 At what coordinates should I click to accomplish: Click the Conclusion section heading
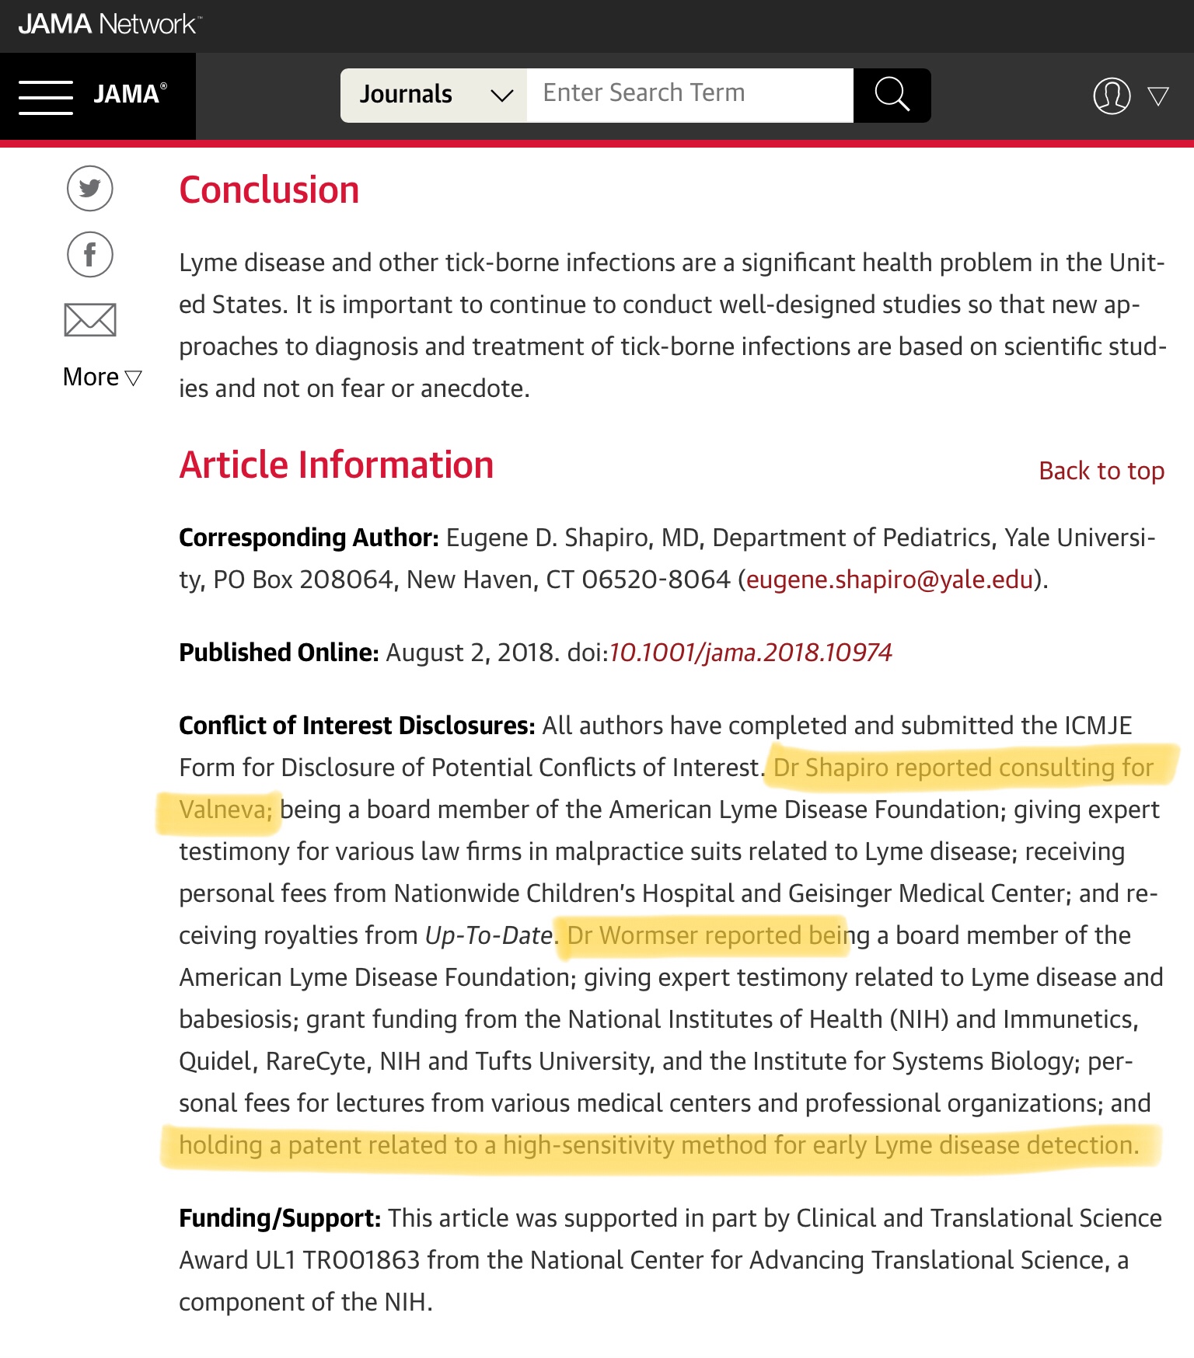pyautogui.click(x=269, y=190)
